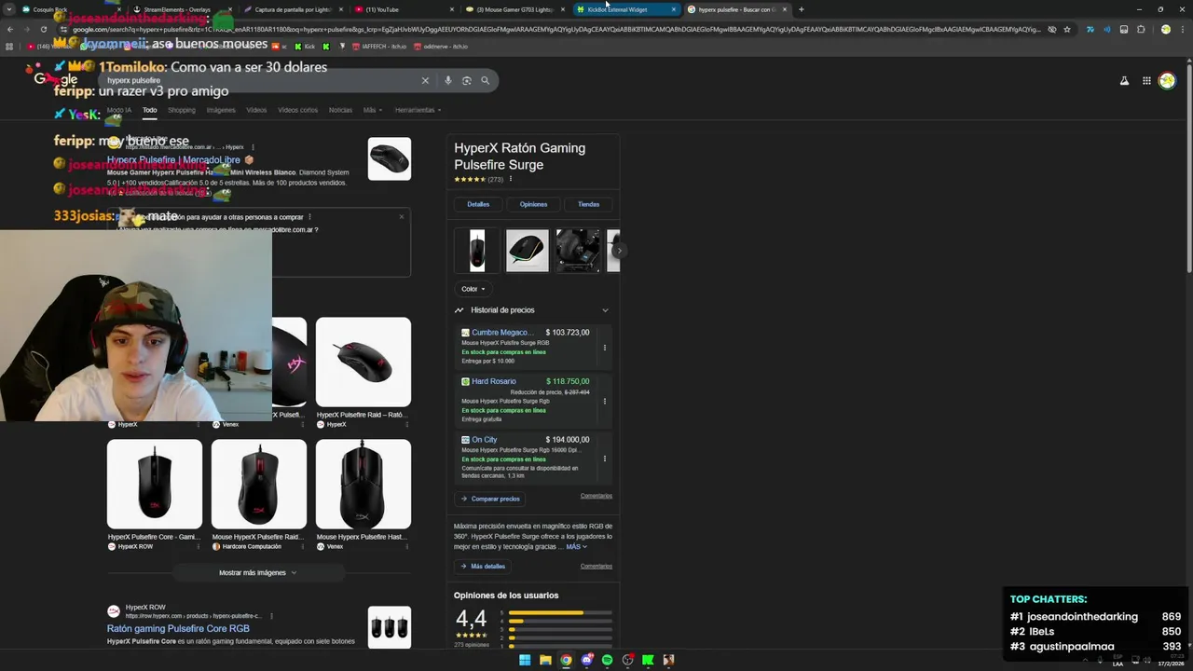
Task: Open Comentarios link below price list
Action: 596,496
